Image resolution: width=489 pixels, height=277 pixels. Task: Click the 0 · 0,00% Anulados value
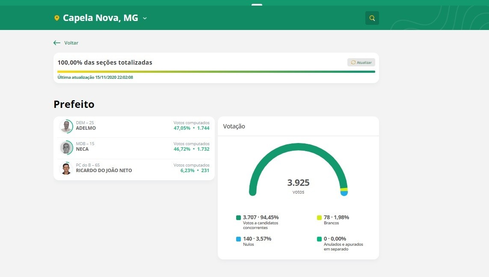point(335,239)
